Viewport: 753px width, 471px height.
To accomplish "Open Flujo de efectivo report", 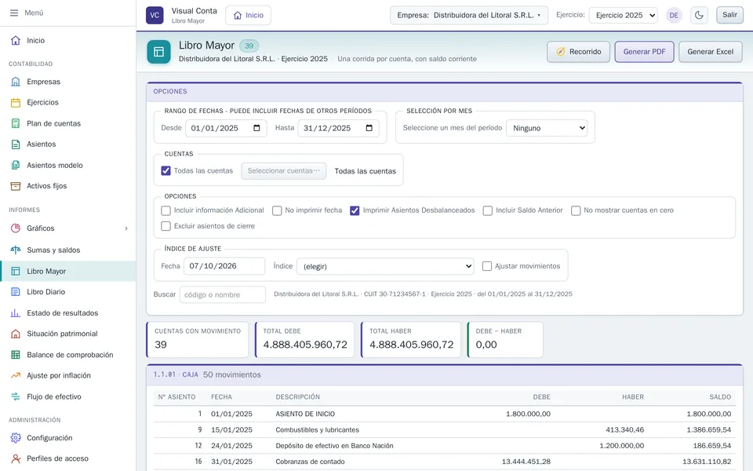I will 68,396.
